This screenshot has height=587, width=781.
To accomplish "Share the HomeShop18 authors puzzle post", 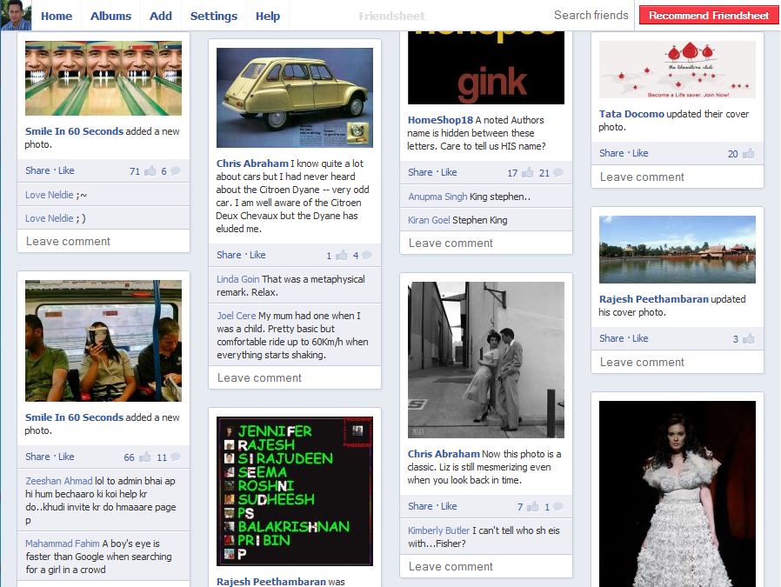I will pos(420,172).
